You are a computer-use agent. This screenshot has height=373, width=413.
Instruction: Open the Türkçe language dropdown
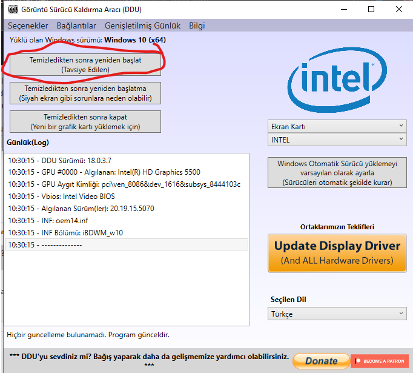point(337,314)
